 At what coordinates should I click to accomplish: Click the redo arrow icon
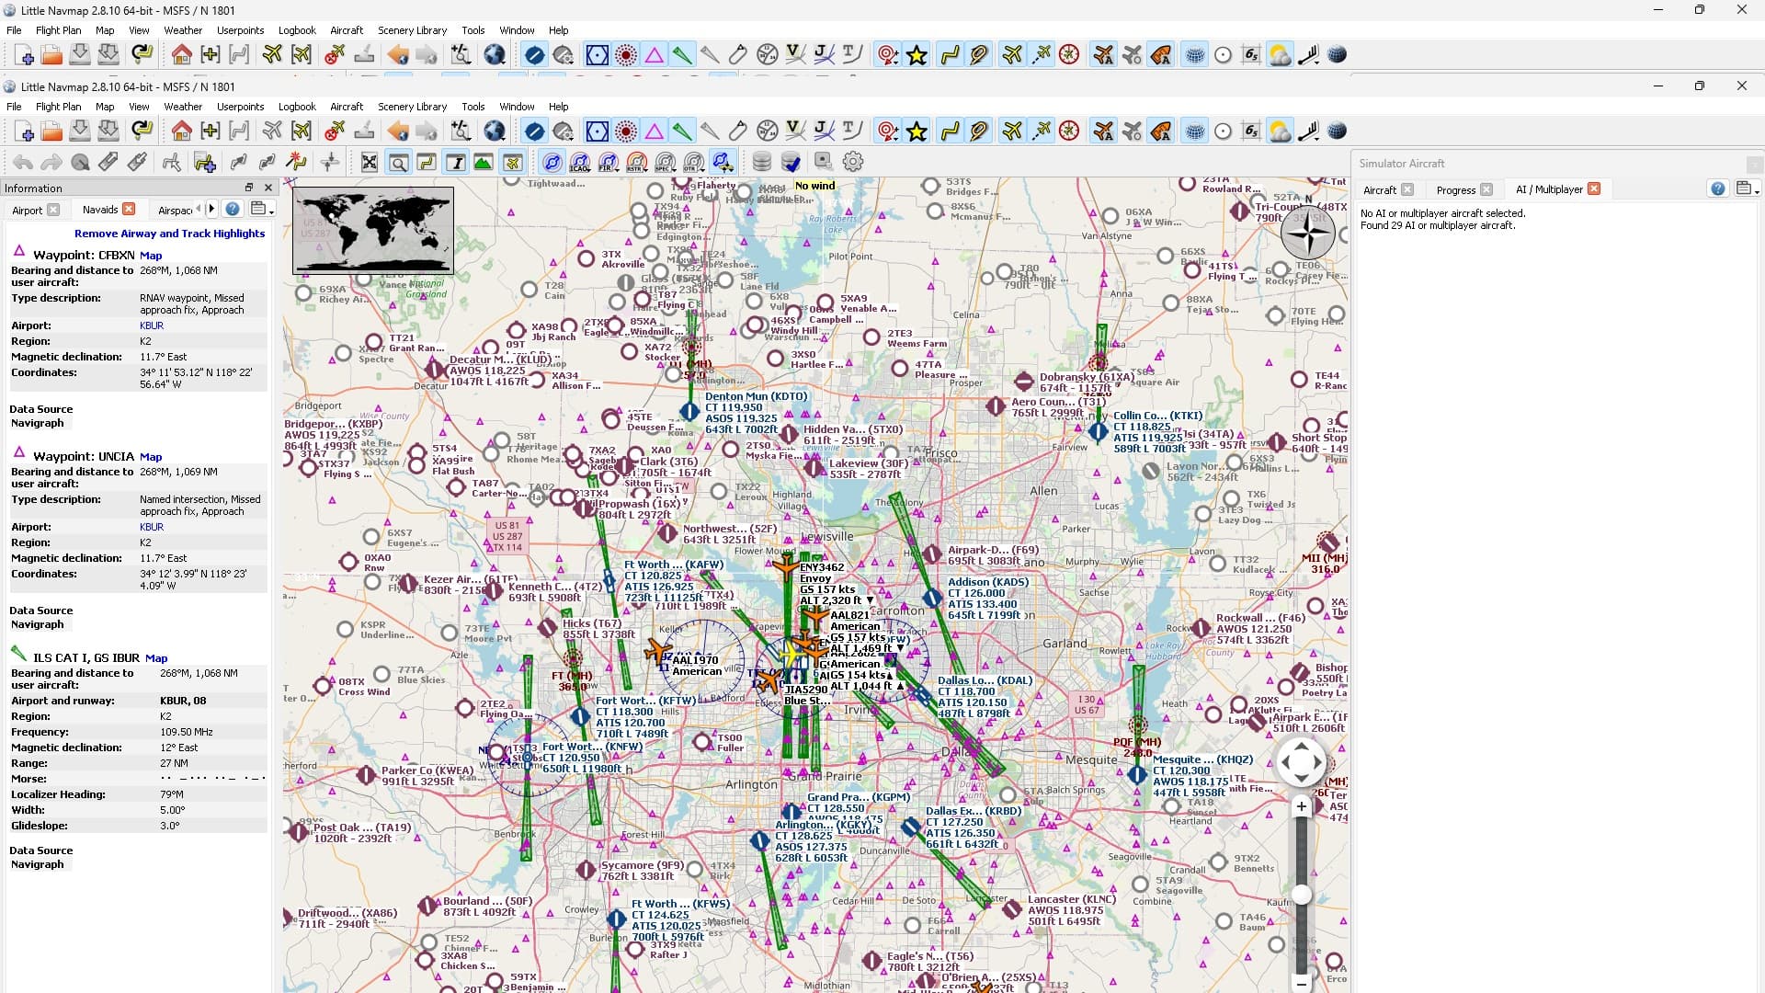coord(51,163)
